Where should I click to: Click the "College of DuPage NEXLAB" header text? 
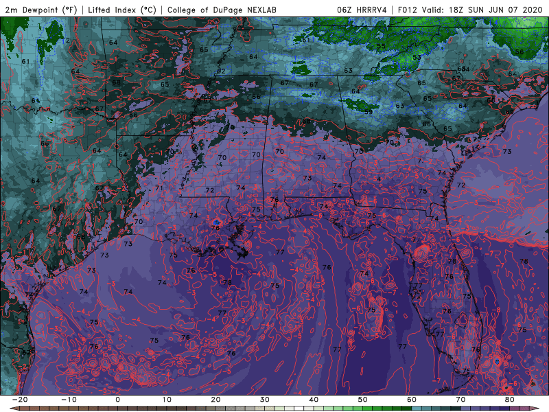pos(222,10)
